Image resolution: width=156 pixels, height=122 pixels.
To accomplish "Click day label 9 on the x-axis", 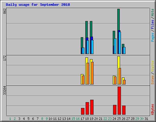I will (47, 119).
